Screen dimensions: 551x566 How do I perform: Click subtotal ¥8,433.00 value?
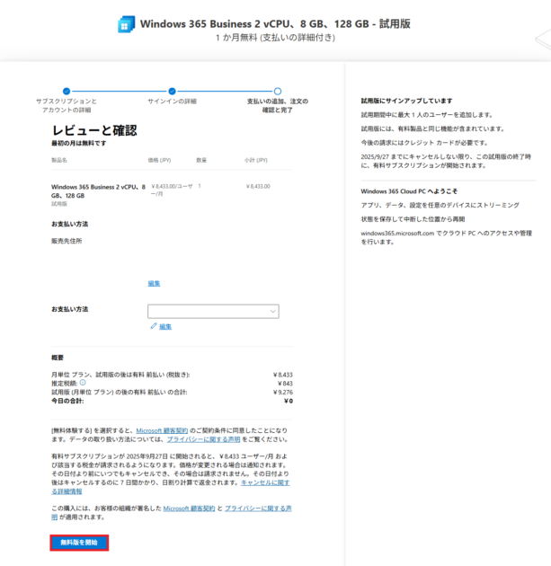click(258, 186)
